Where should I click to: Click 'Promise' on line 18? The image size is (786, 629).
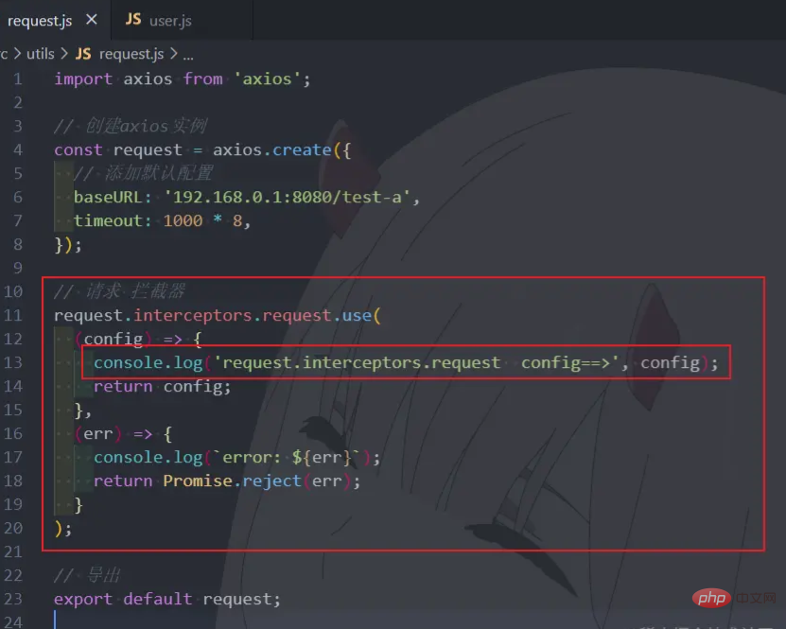click(198, 480)
